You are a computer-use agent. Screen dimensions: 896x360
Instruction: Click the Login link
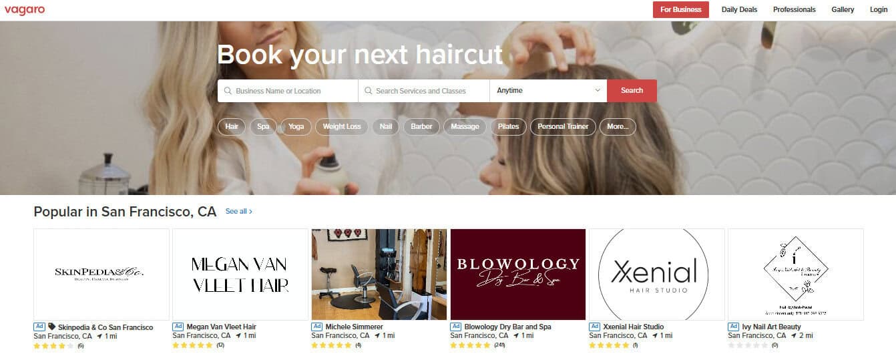click(879, 9)
